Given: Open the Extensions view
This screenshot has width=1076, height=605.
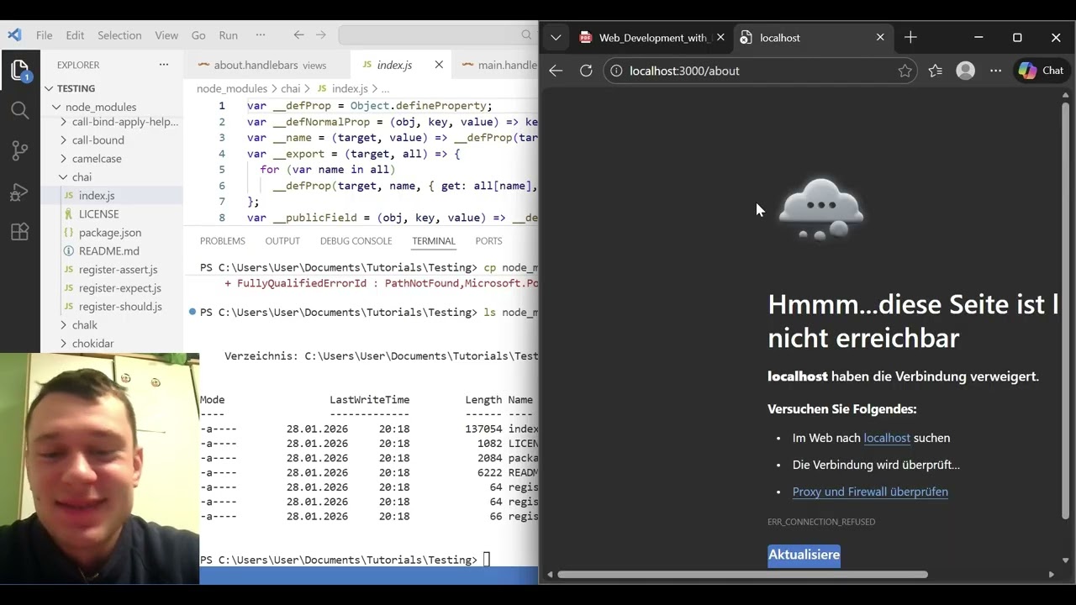Looking at the screenshot, I should (19, 233).
